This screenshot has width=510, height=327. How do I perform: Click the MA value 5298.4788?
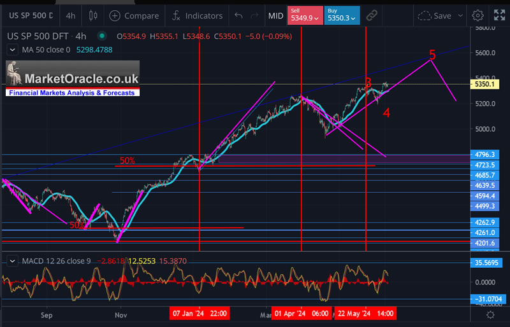click(x=94, y=50)
